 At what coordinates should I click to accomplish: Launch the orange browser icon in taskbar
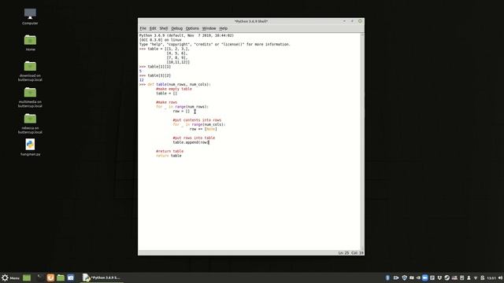point(50,277)
